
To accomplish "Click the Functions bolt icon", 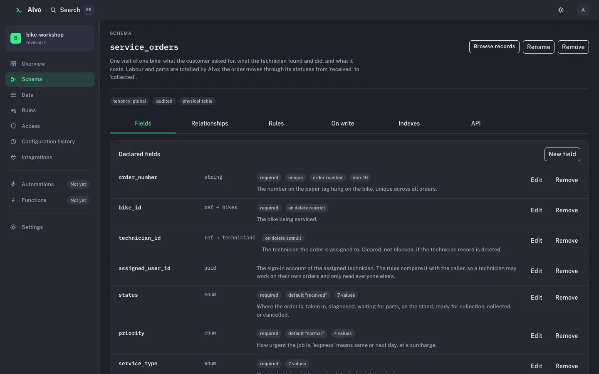I will 13,200.
